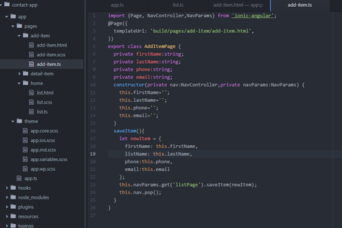Click the 'constructor' keyword in code
Screen dimensions: 342x228
coord(129,85)
